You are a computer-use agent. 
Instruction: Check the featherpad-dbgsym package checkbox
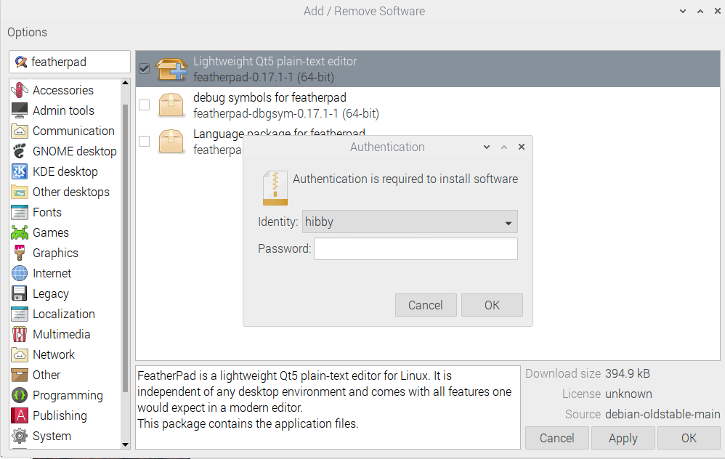[x=144, y=105]
